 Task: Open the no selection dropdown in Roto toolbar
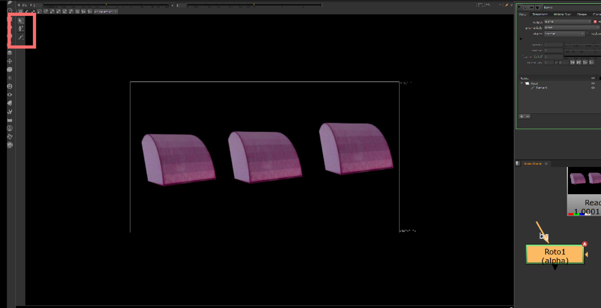(x=106, y=11)
